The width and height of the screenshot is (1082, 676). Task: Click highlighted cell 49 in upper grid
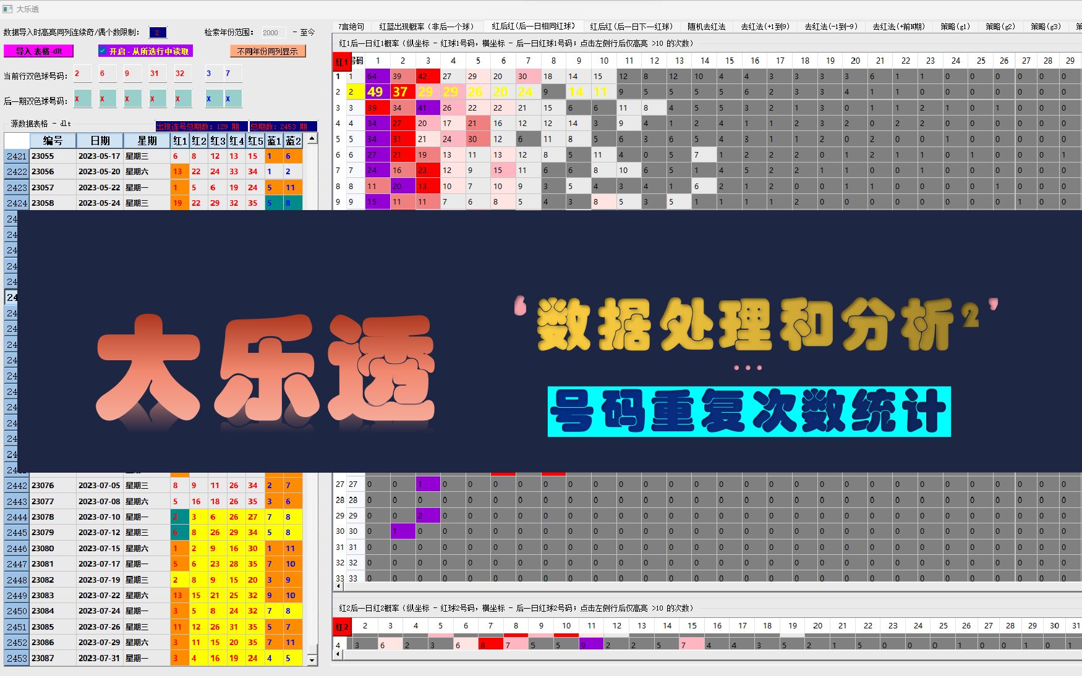click(377, 92)
